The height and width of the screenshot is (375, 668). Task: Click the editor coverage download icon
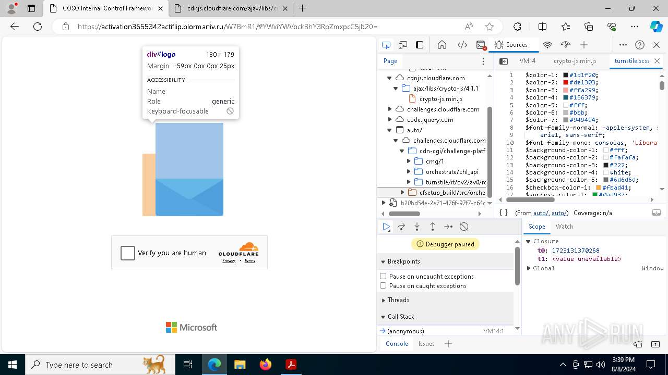[657, 213]
